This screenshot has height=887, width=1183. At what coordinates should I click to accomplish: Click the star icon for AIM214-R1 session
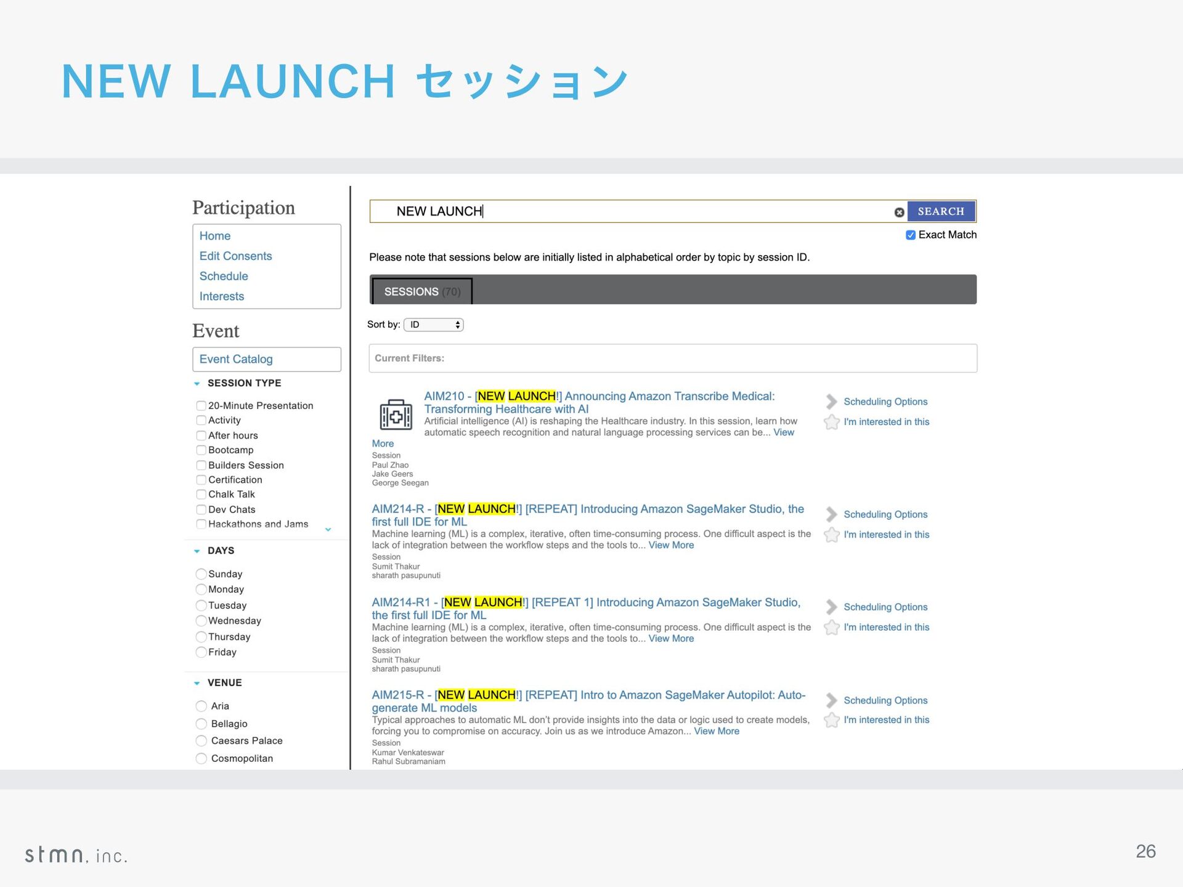pos(832,628)
